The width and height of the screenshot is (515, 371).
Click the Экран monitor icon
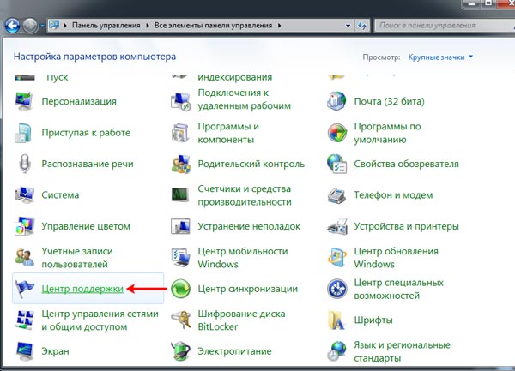[x=25, y=351]
